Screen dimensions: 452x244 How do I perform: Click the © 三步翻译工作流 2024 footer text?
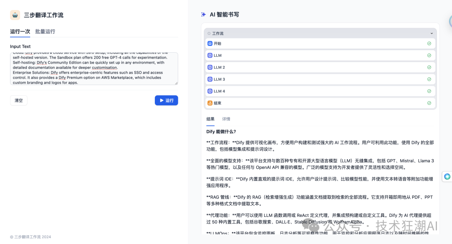pos(31,237)
